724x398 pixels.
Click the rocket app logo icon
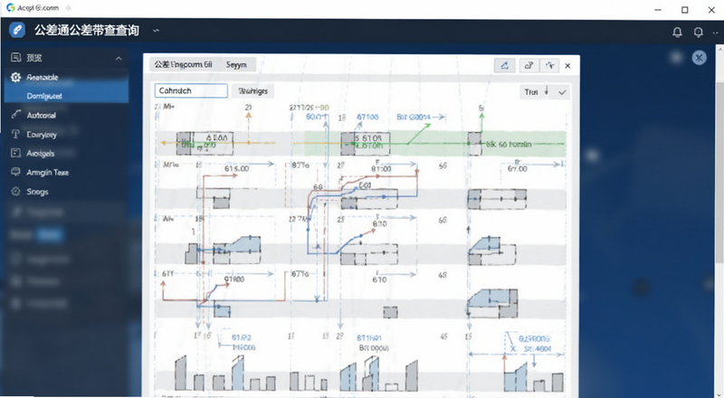(17, 31)
